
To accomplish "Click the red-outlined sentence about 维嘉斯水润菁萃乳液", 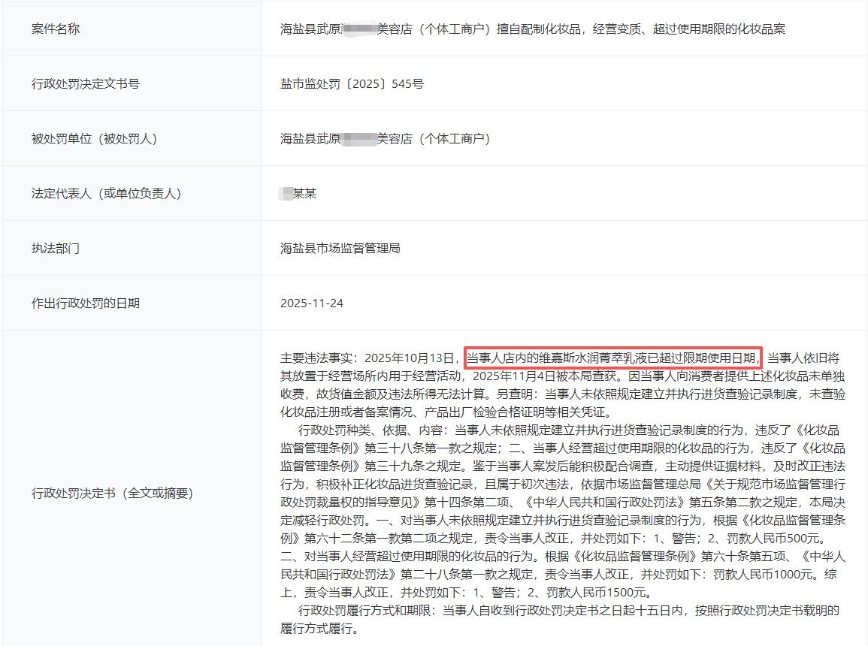I will coord(613,358).
